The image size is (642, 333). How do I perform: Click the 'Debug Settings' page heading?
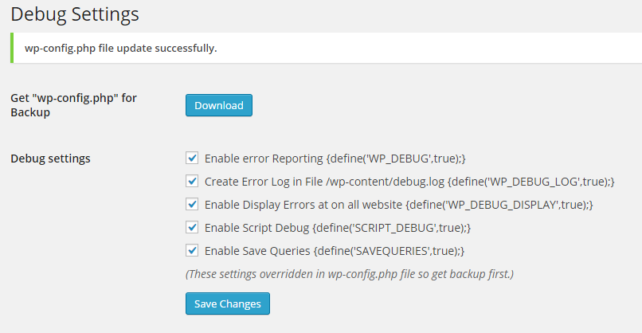pyautogui.click(x=75, y=14)
